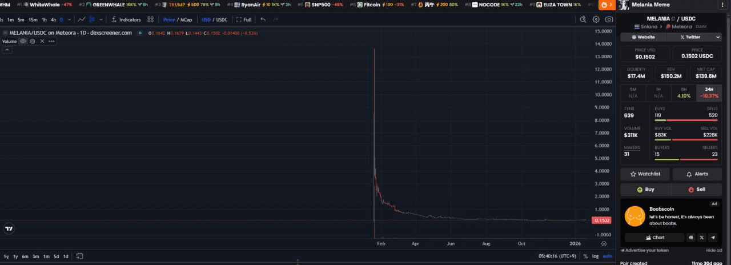Switch chart to MCap view
The width and height of the screenshot is (731, 265).
click(x=187, y=19)
